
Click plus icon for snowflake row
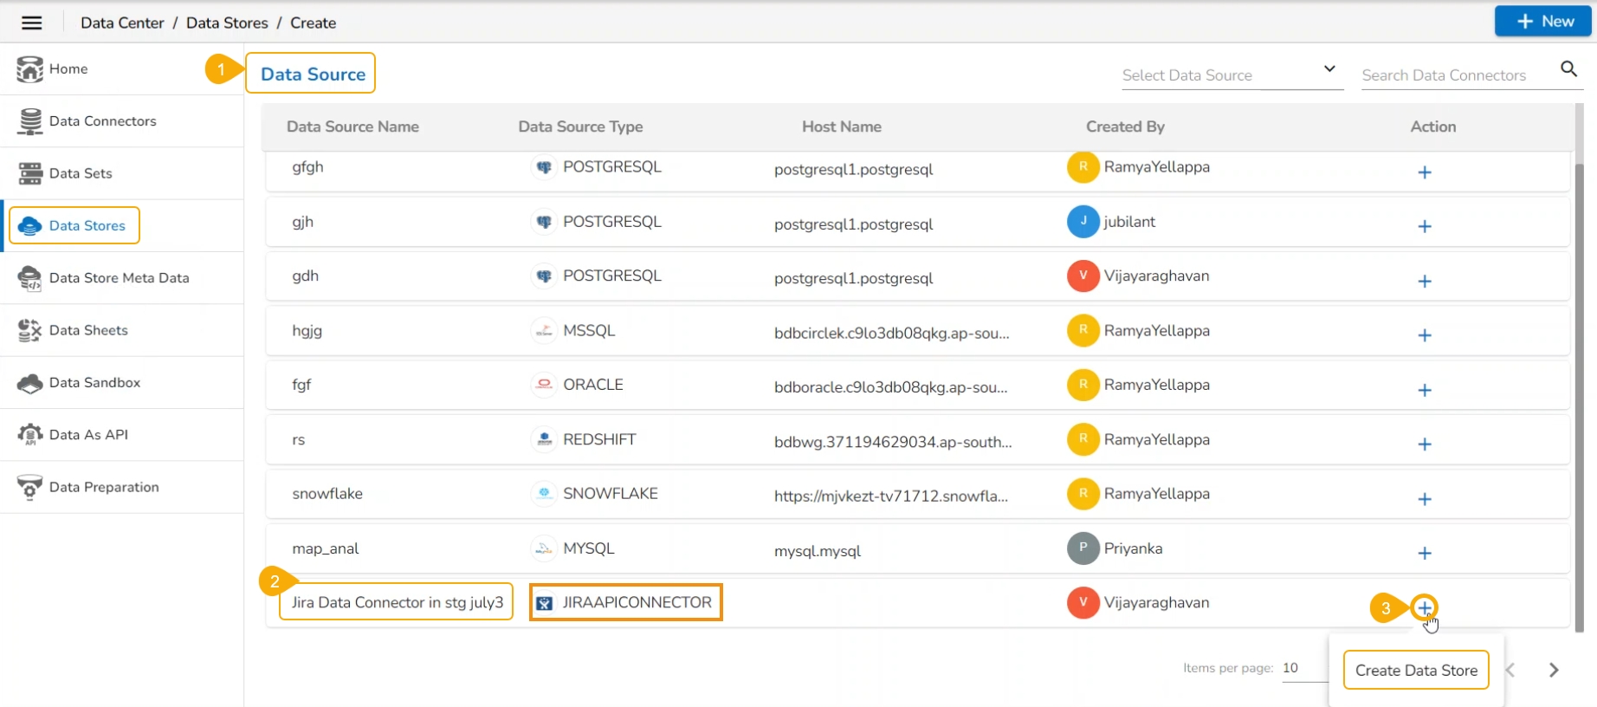coord(1424,499)
